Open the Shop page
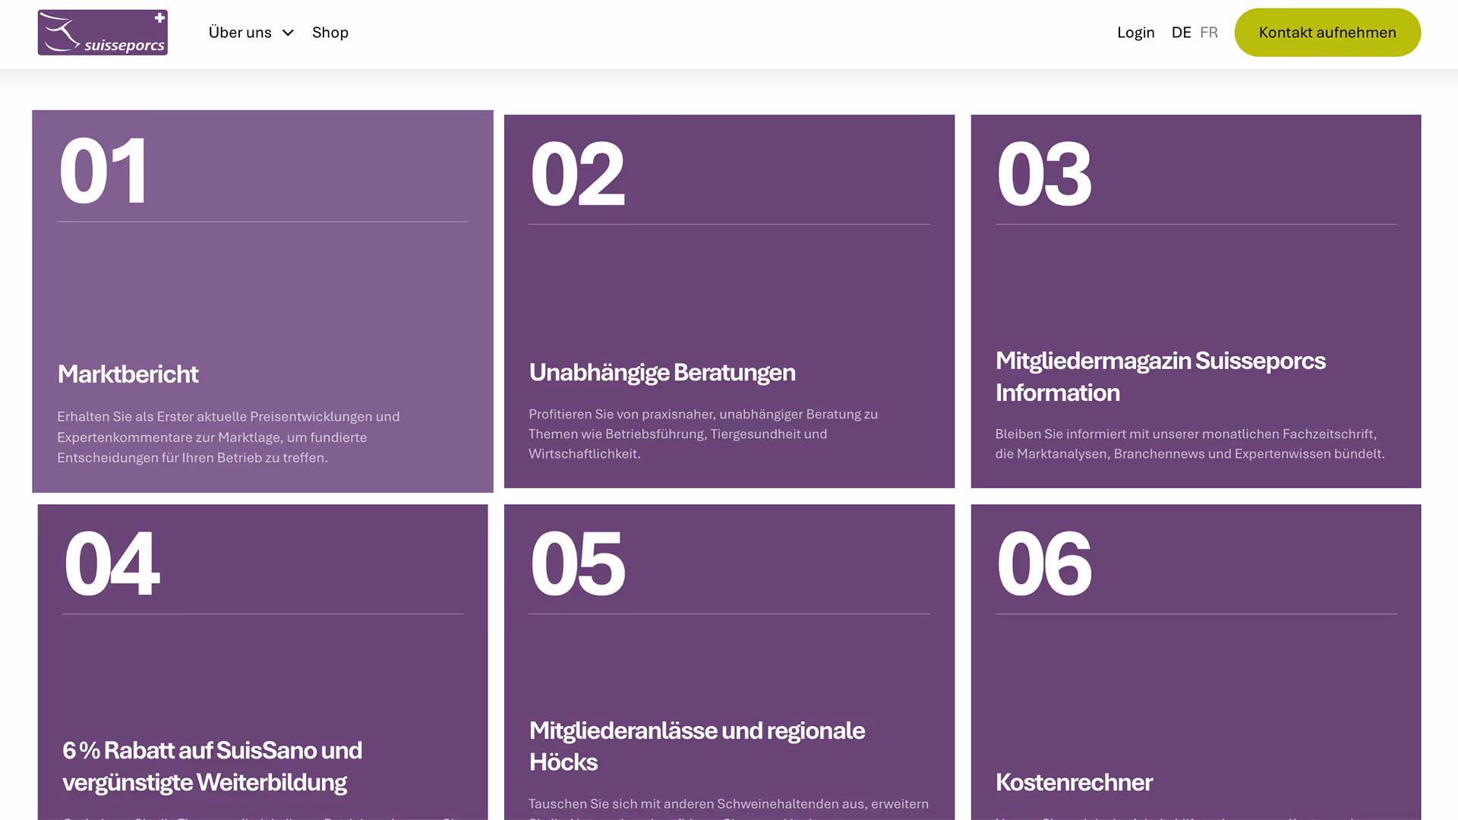The image size is (1458, 820). [330, 33]
